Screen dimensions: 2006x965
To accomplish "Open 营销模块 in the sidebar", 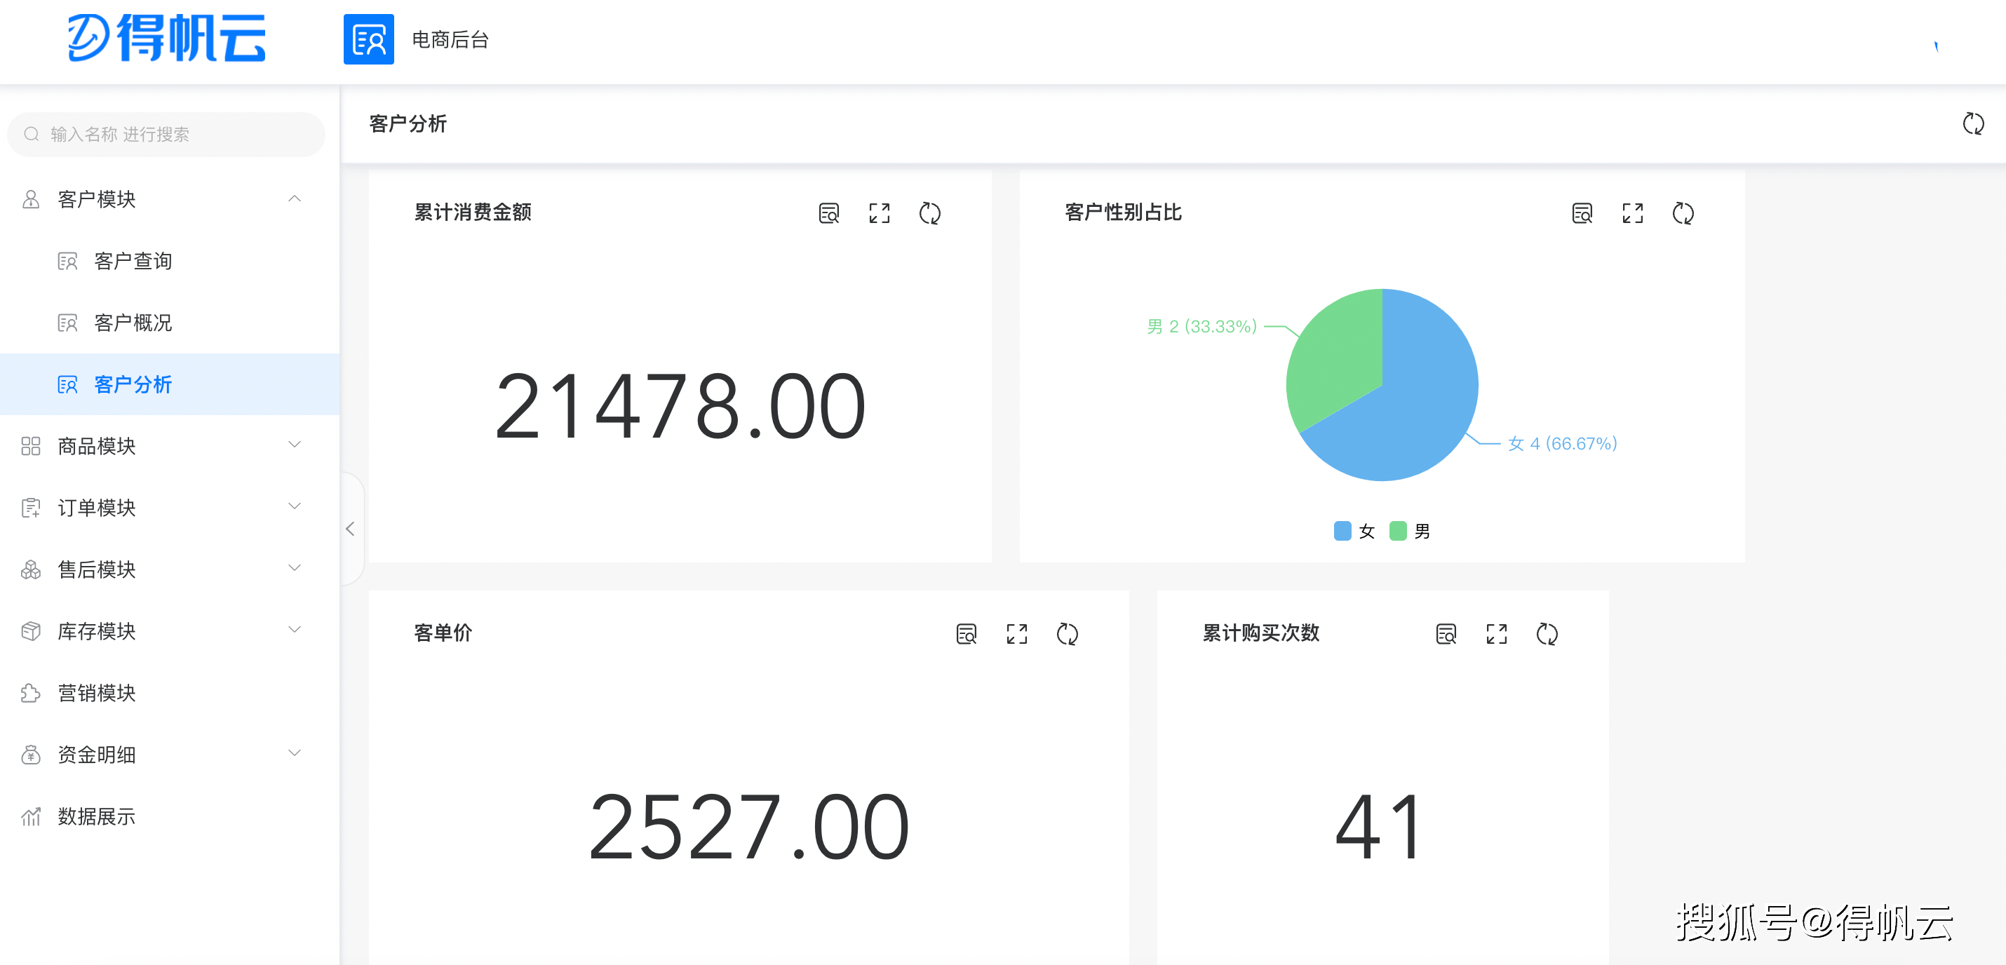I will click(x=97, y=692).
